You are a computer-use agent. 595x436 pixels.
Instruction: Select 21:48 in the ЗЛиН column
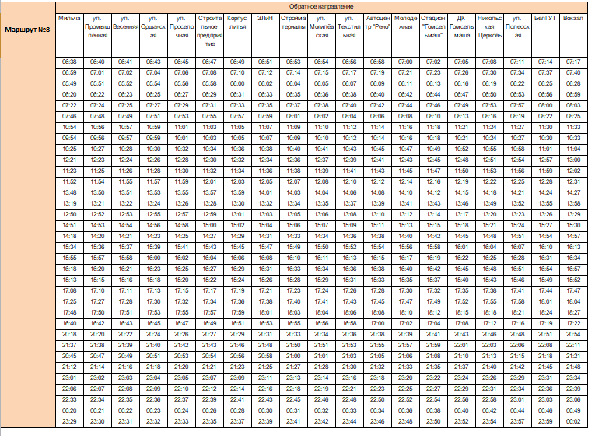265,345
